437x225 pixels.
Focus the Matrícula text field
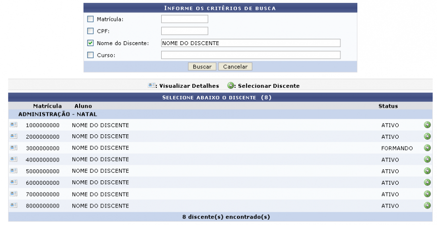185,19
